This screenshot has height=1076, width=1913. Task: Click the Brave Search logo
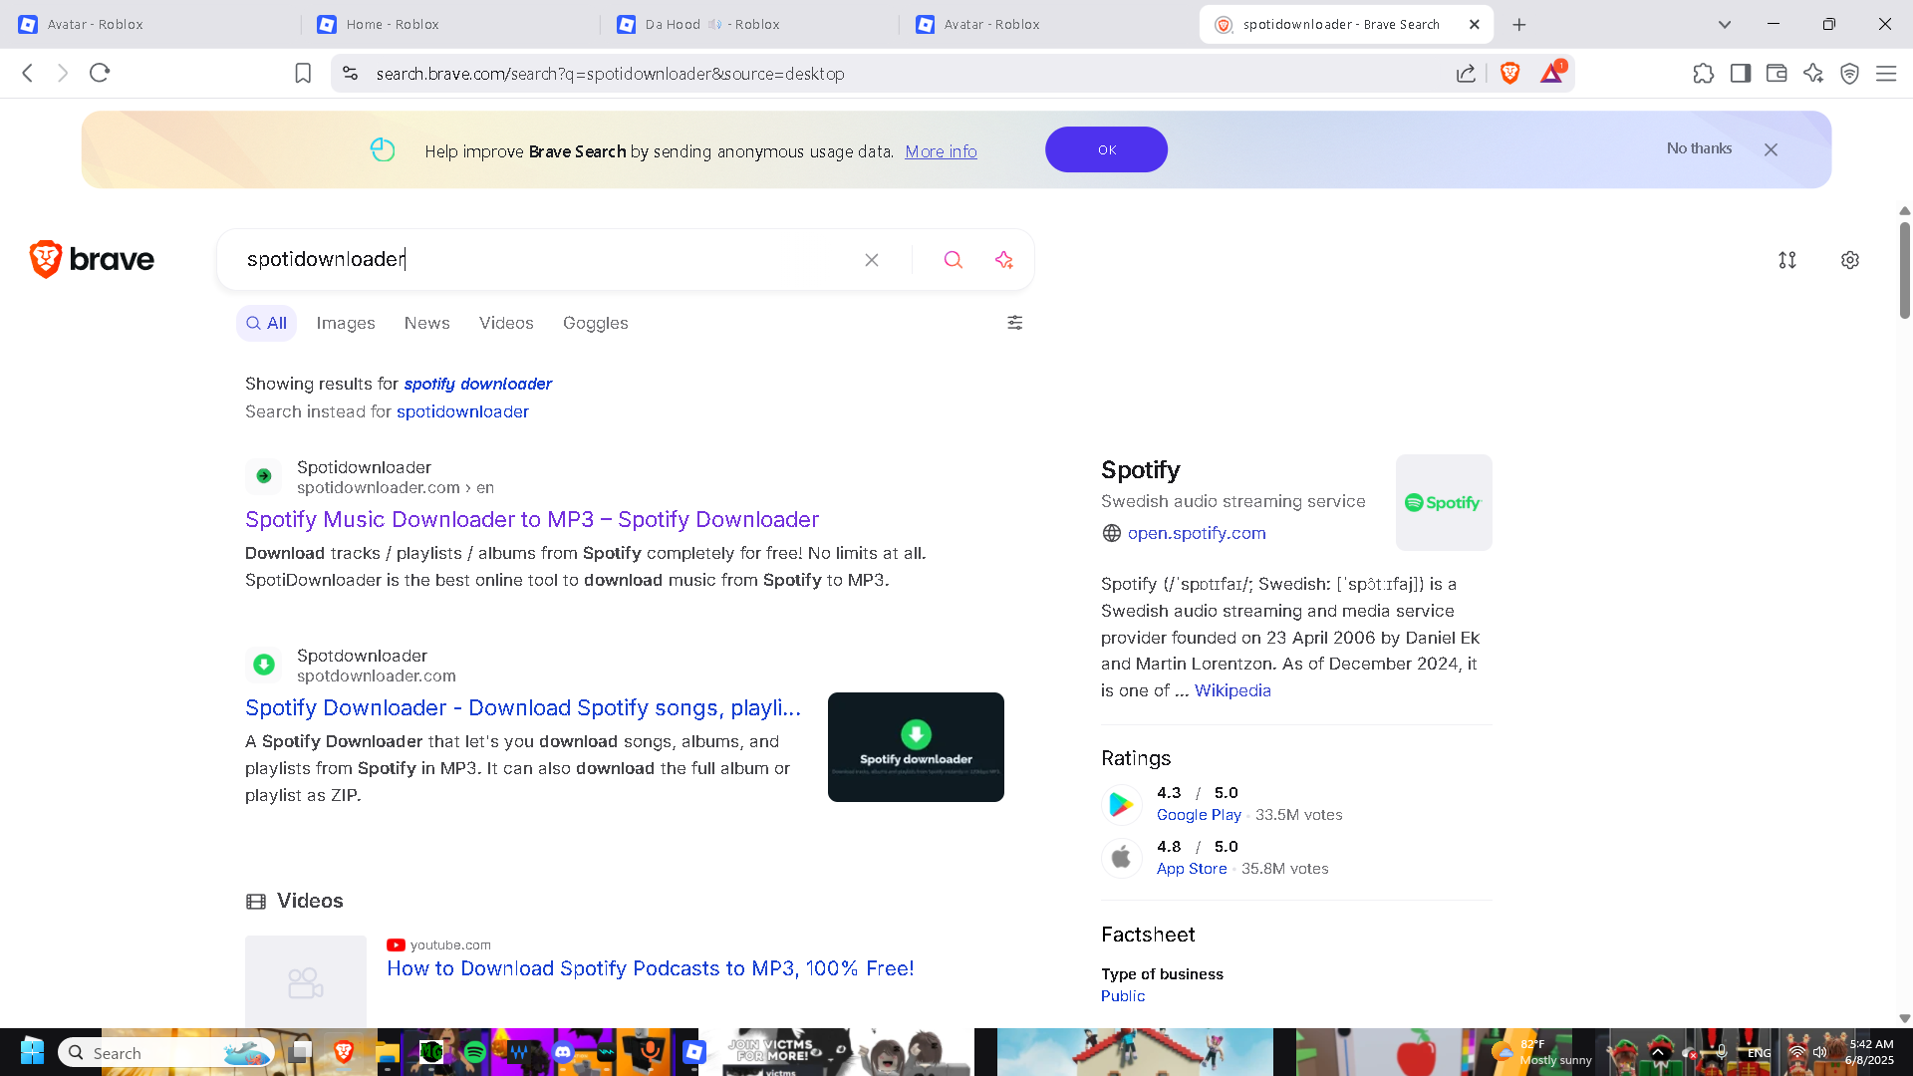click(x=92, y=259)
